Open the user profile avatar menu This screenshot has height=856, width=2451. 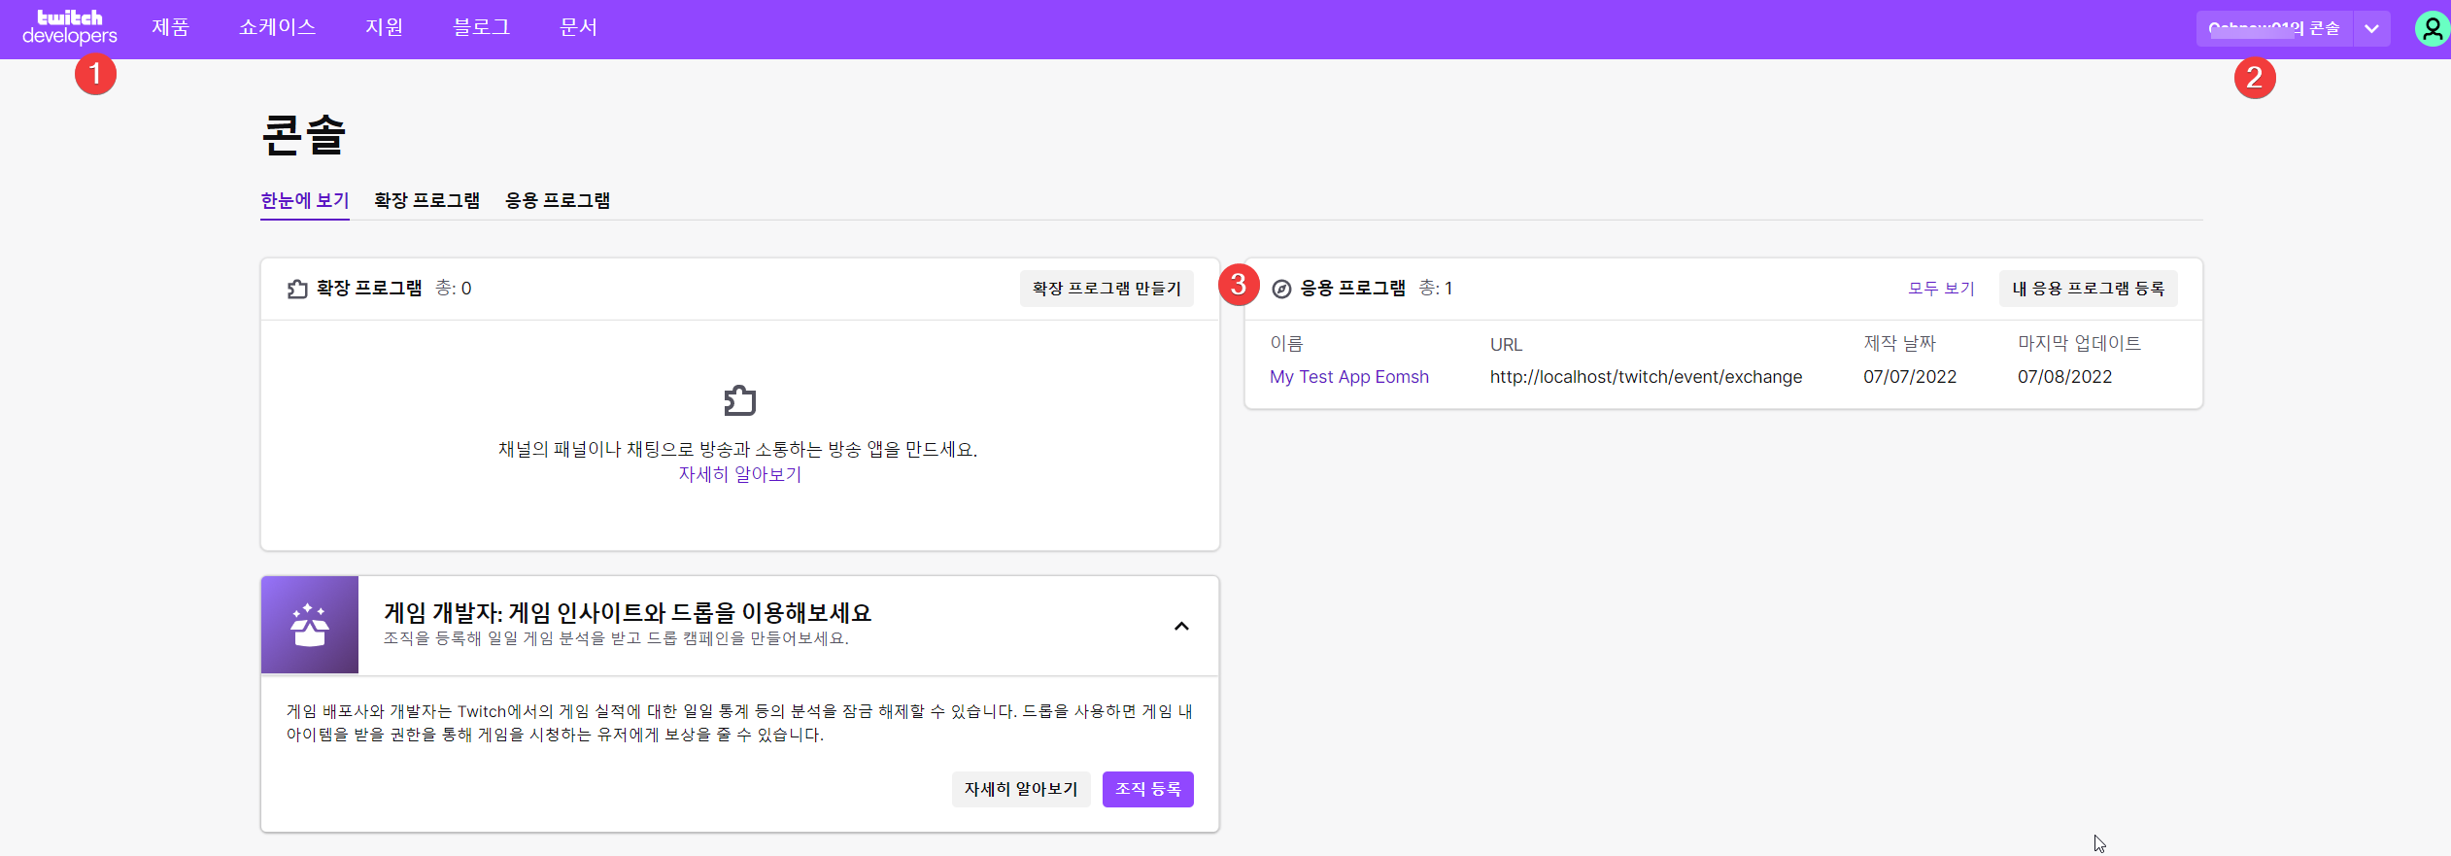click(2432, 29)
